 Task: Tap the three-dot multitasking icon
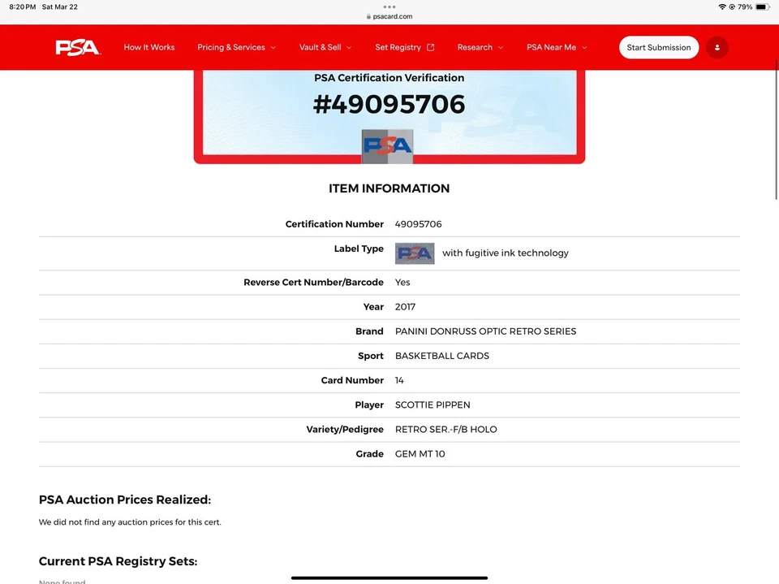click(x=389, y=7)
